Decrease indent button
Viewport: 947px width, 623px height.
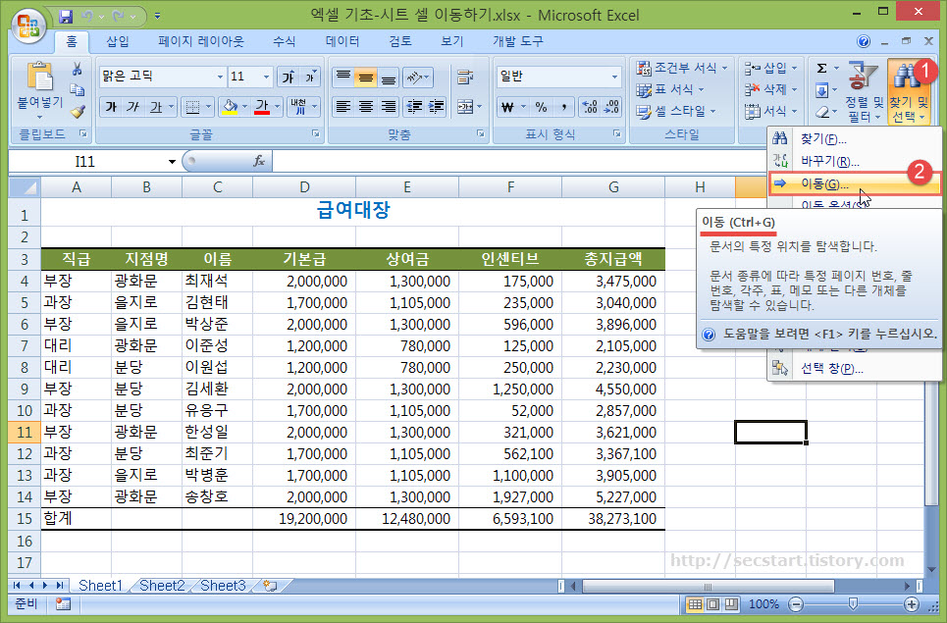coord(414,108)
